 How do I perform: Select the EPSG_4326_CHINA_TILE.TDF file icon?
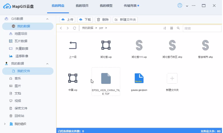coord(106,78)
